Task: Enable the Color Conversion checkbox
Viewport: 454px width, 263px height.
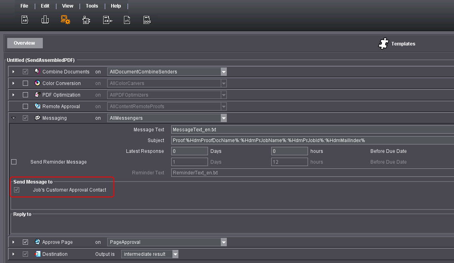Action: 25,83
